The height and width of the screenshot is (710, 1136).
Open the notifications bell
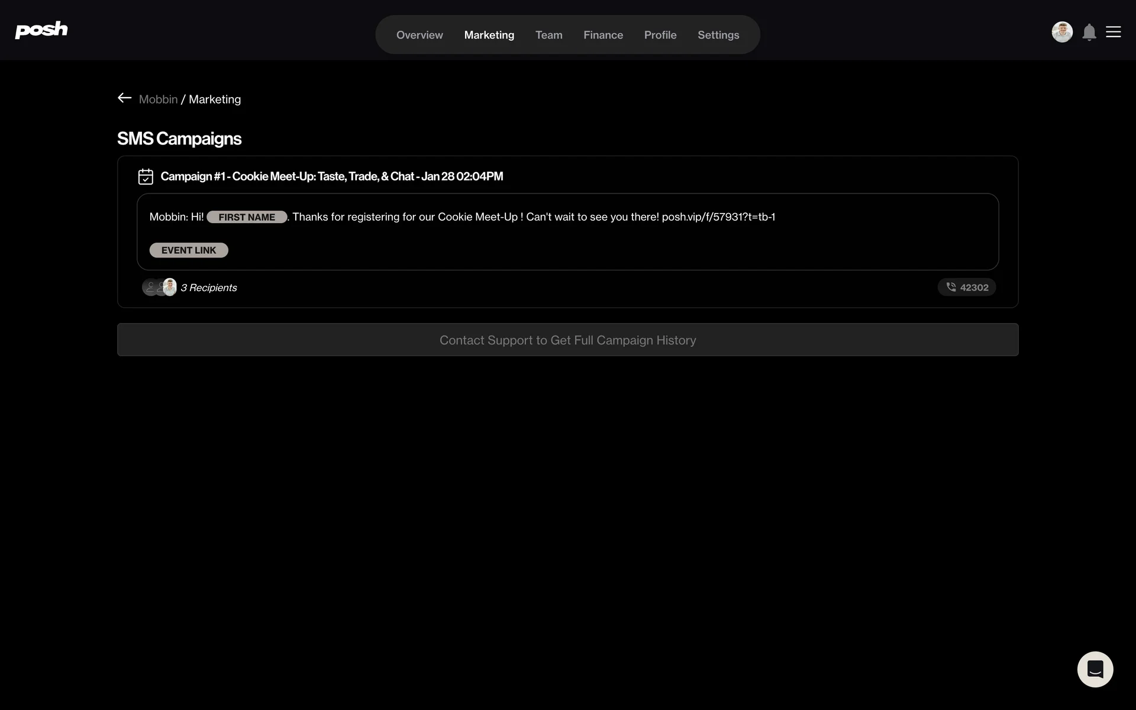1089,33
